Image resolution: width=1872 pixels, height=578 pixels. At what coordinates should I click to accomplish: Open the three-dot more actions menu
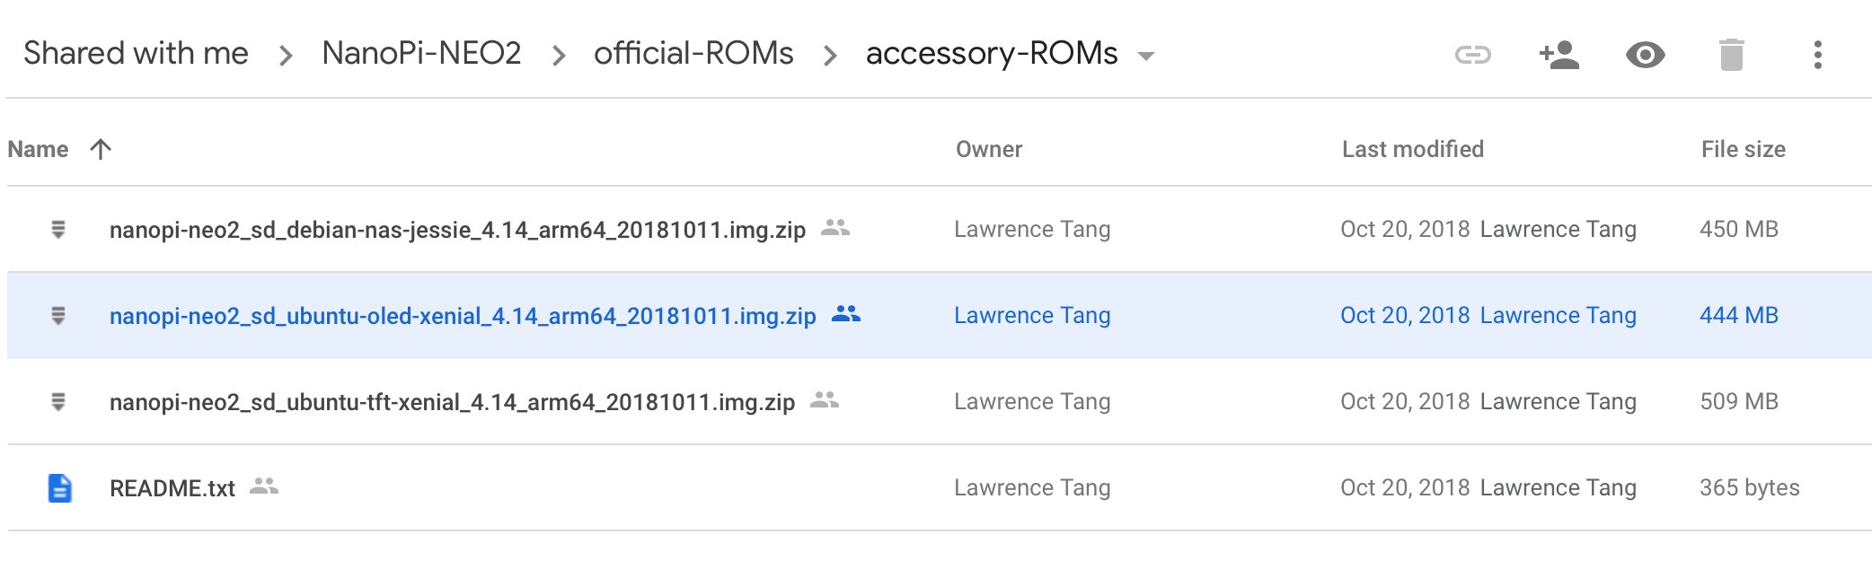coord(1817,56)
